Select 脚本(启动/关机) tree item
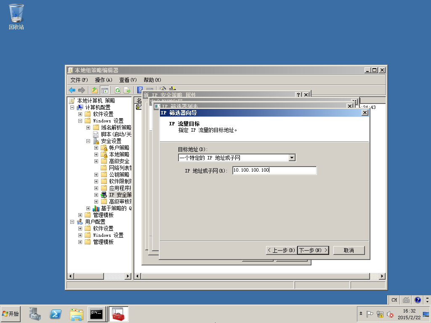 [x=116, y=134]
